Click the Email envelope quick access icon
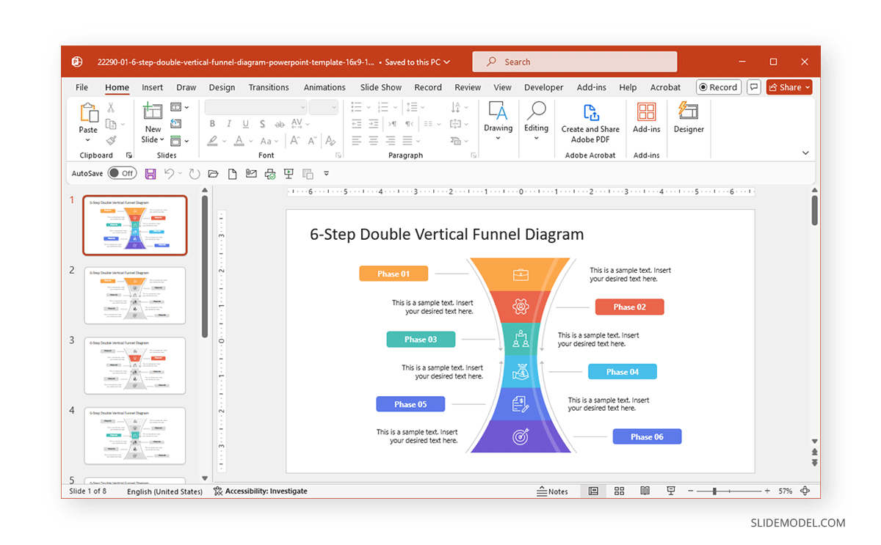 [x=251, y=174]
